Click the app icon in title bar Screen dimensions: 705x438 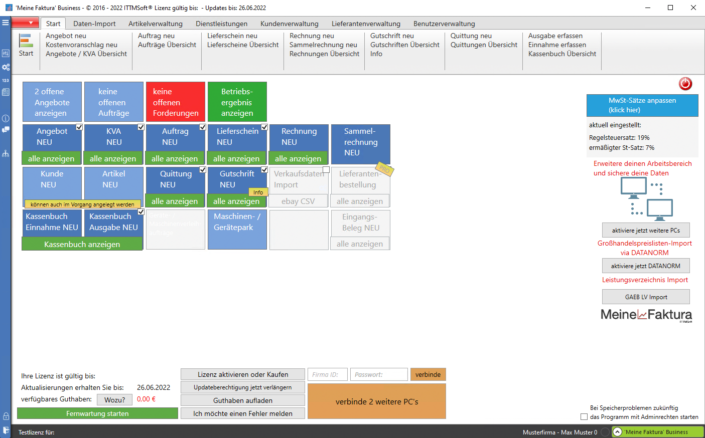(x=9, y=8)
